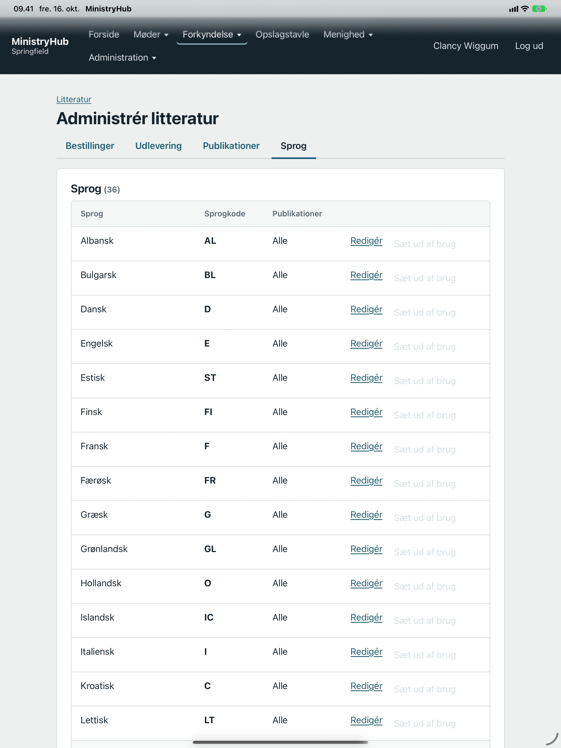Expand the Forkyndelse navigation menu
The height and width of the screenshot is (748, 561).
point(212,35)
